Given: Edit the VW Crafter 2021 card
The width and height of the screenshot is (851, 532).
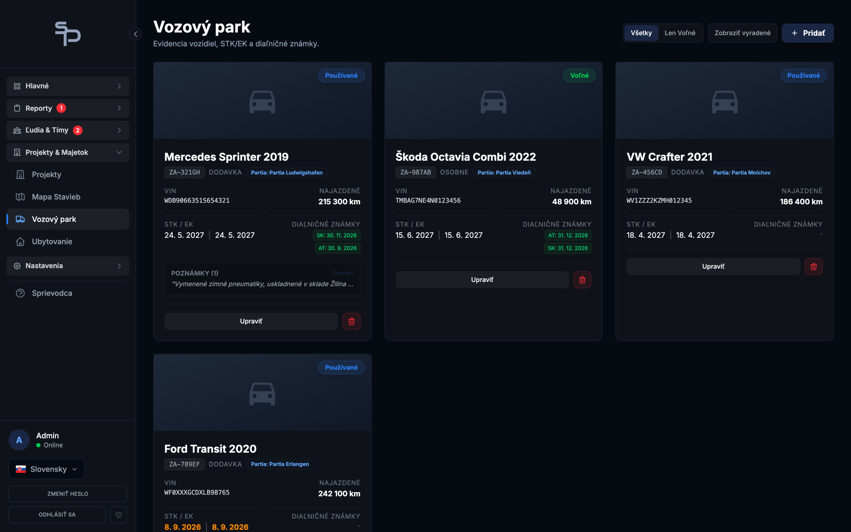Looking at the screenshot, I should click(x=713, y=266).
